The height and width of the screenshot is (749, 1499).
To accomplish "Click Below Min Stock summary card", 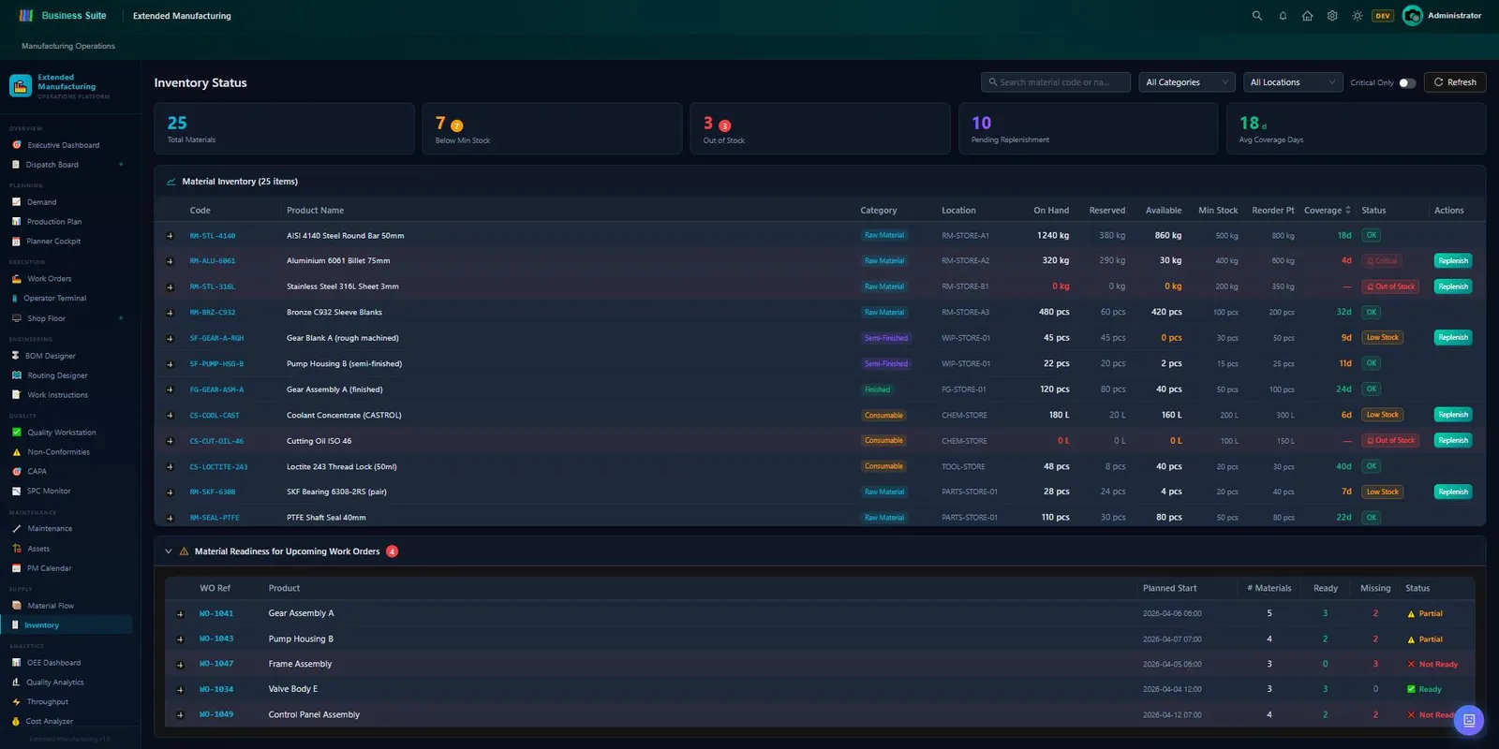I will pyautogui.click(x=552, y=129).
